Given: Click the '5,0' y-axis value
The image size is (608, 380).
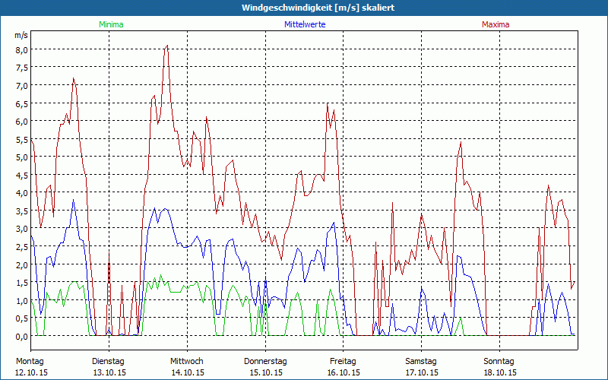Looking at the screenshot, I should 22,157.
